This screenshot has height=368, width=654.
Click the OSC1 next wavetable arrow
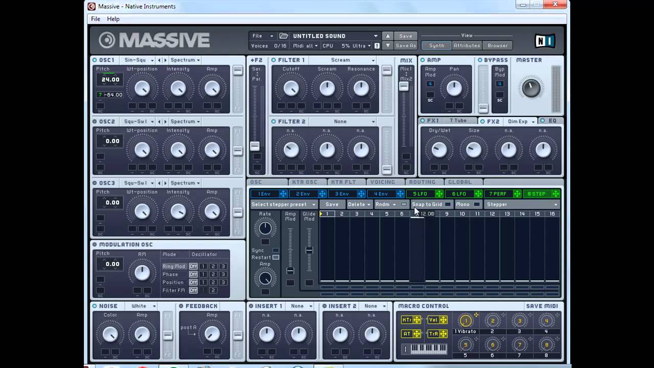tap(165, 60)
